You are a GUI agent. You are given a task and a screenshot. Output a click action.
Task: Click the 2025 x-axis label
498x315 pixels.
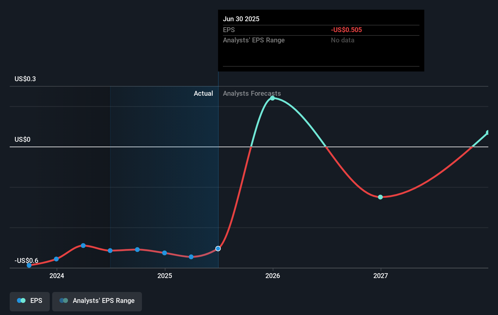point(165,276)
